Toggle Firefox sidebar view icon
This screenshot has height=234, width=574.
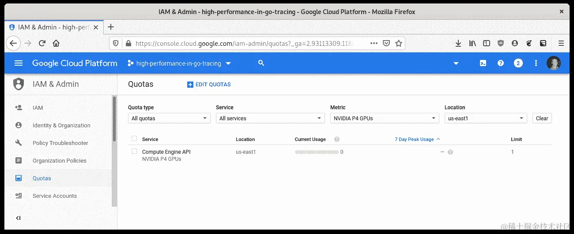[487, 43]
